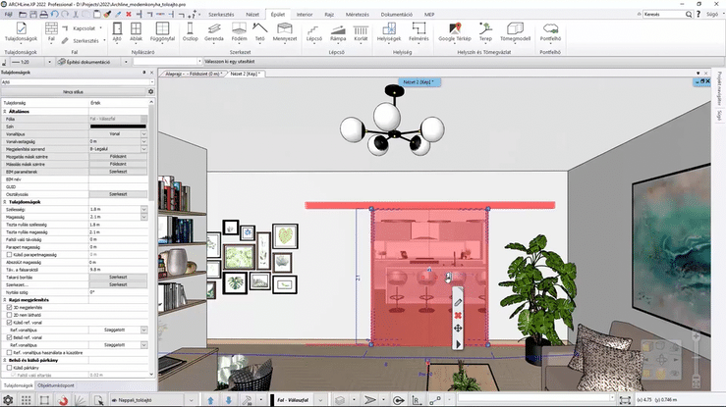Click the Oszlop (column) tool icon
The image size is (726, 407).
pos(192,35)
